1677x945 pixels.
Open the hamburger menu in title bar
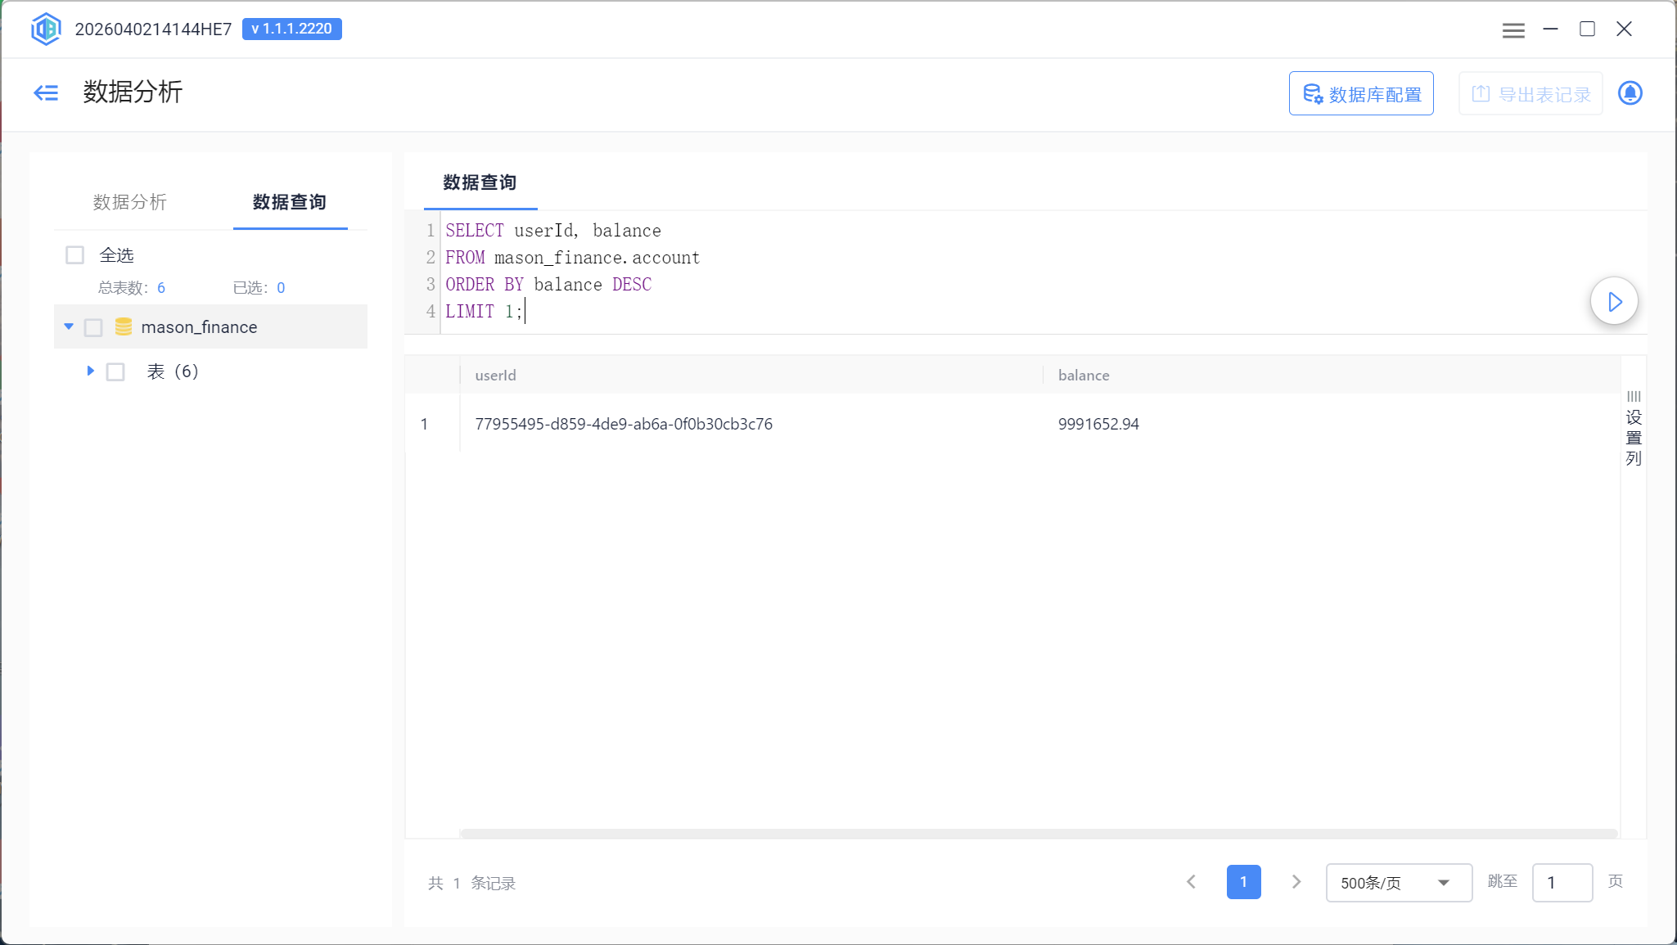coord(1513,29)
